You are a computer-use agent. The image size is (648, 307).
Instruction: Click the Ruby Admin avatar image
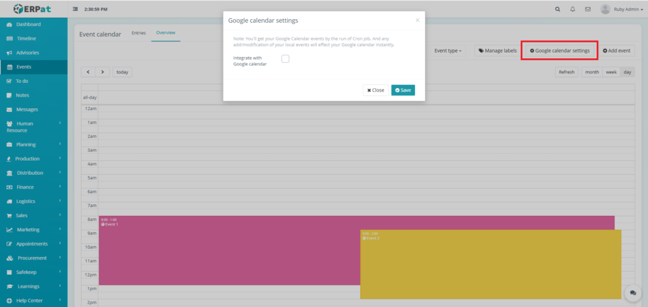605,9
